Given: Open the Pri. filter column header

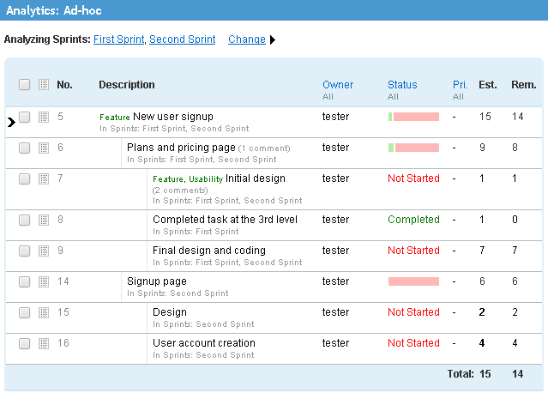Looking at the screenshot, I should [460, 85].
